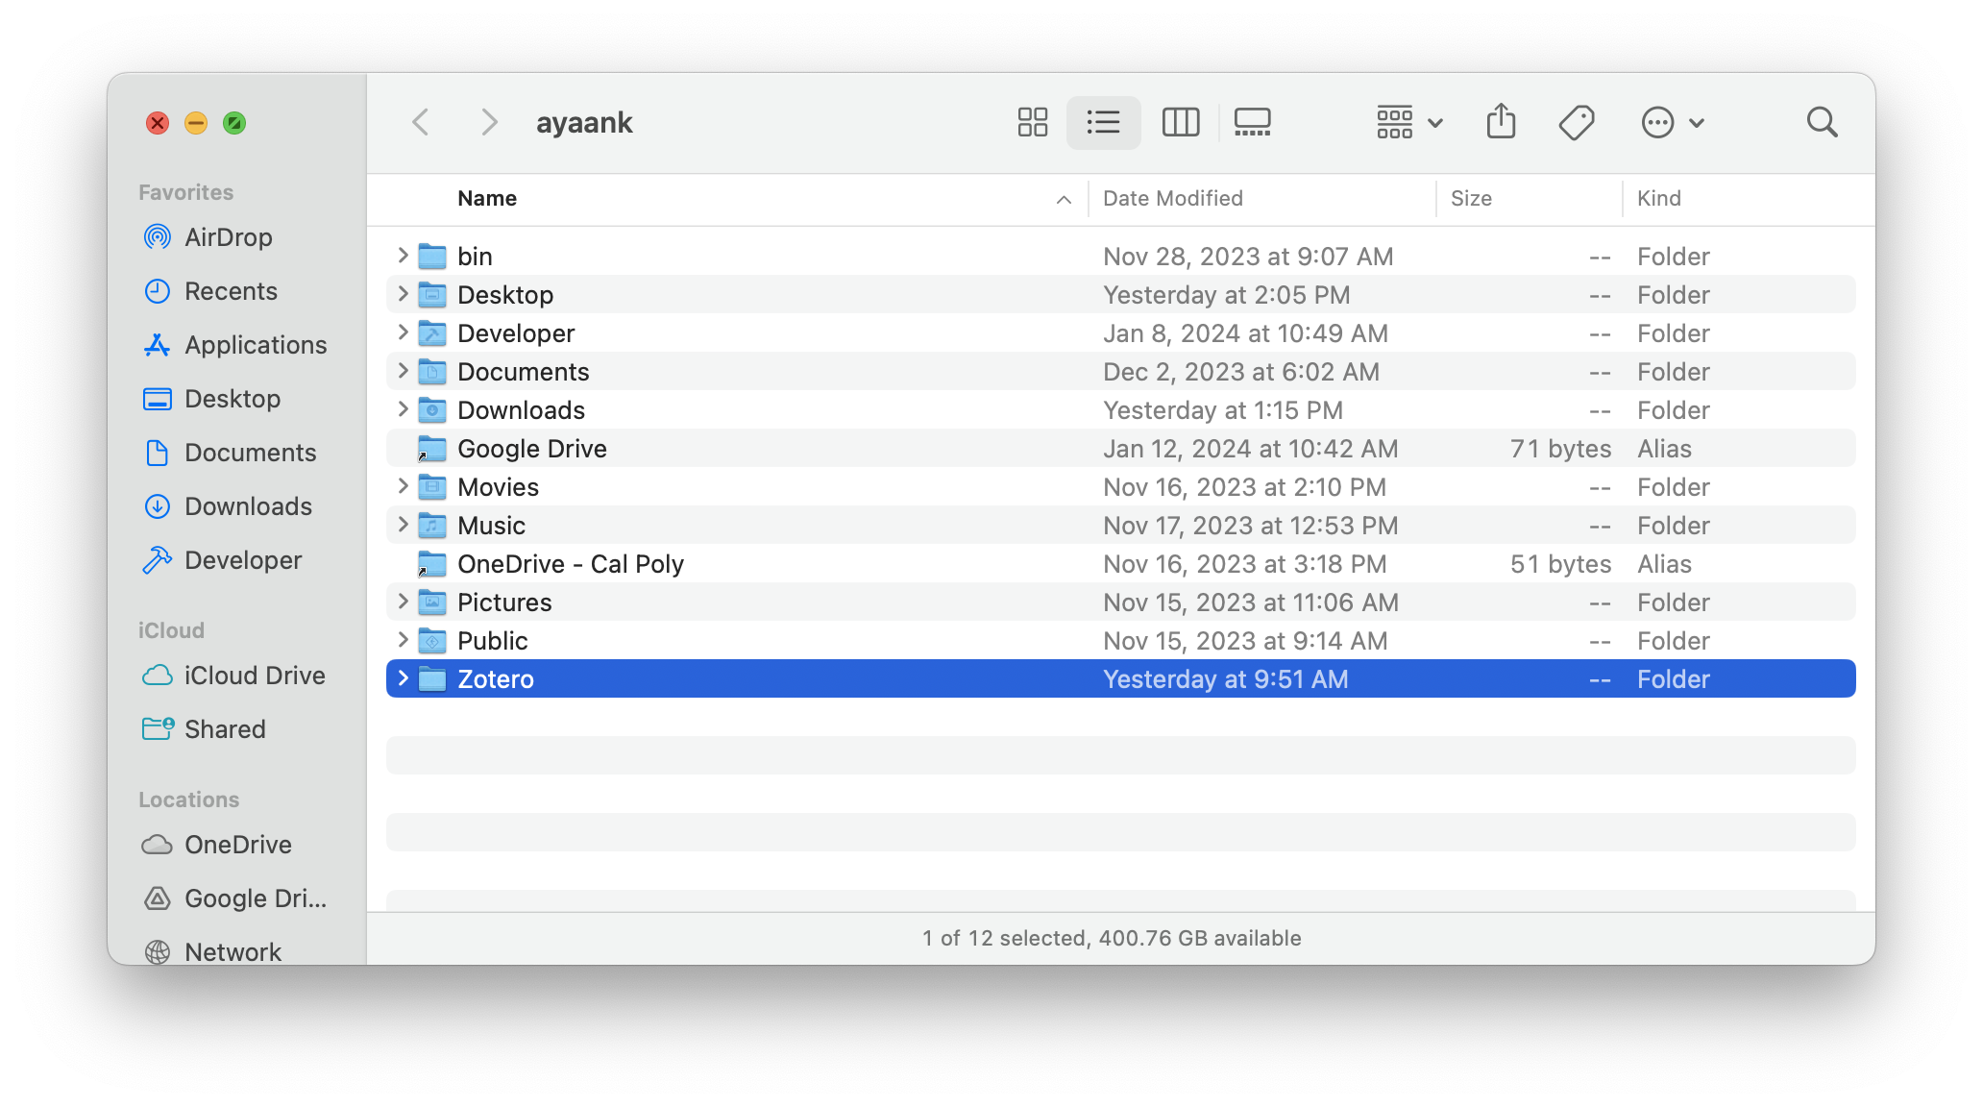
Task: Select the Google Drive alias row
Action: pos(531,449)
